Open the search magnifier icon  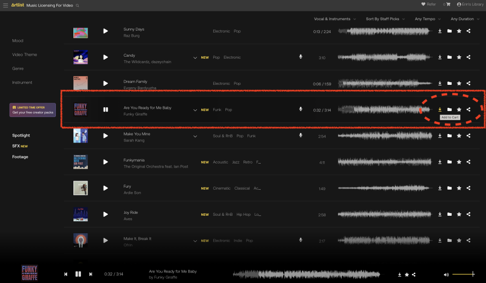tap(77, 6)
